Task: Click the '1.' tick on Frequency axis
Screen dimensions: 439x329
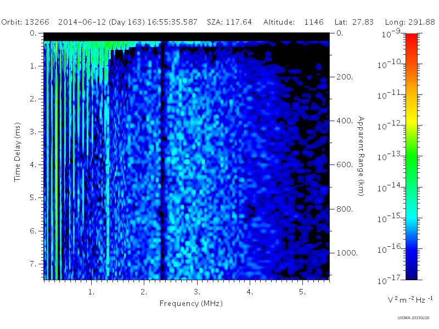Action: tap(91, 292)
